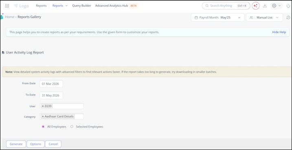Open the Payroll Month May'25 dropdown

click(218, 17)
